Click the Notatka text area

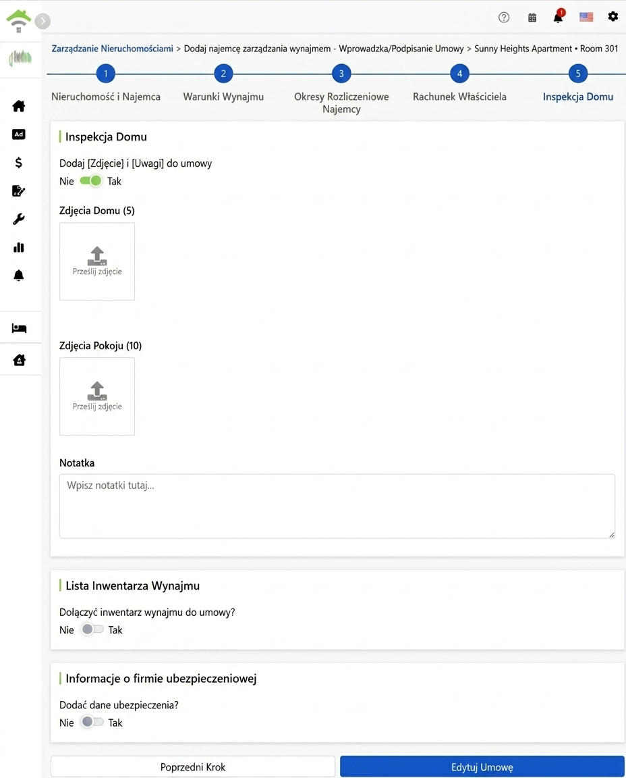(337, 506)
